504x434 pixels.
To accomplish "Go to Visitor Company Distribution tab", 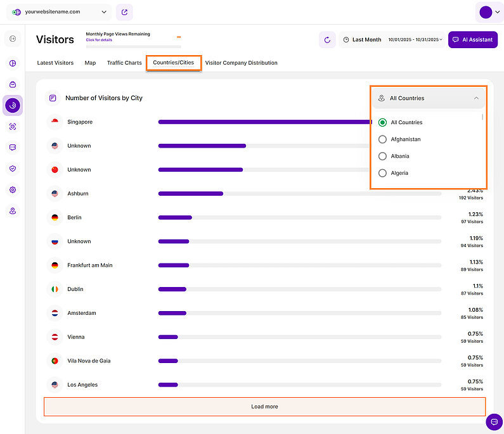I will point(241,63).
